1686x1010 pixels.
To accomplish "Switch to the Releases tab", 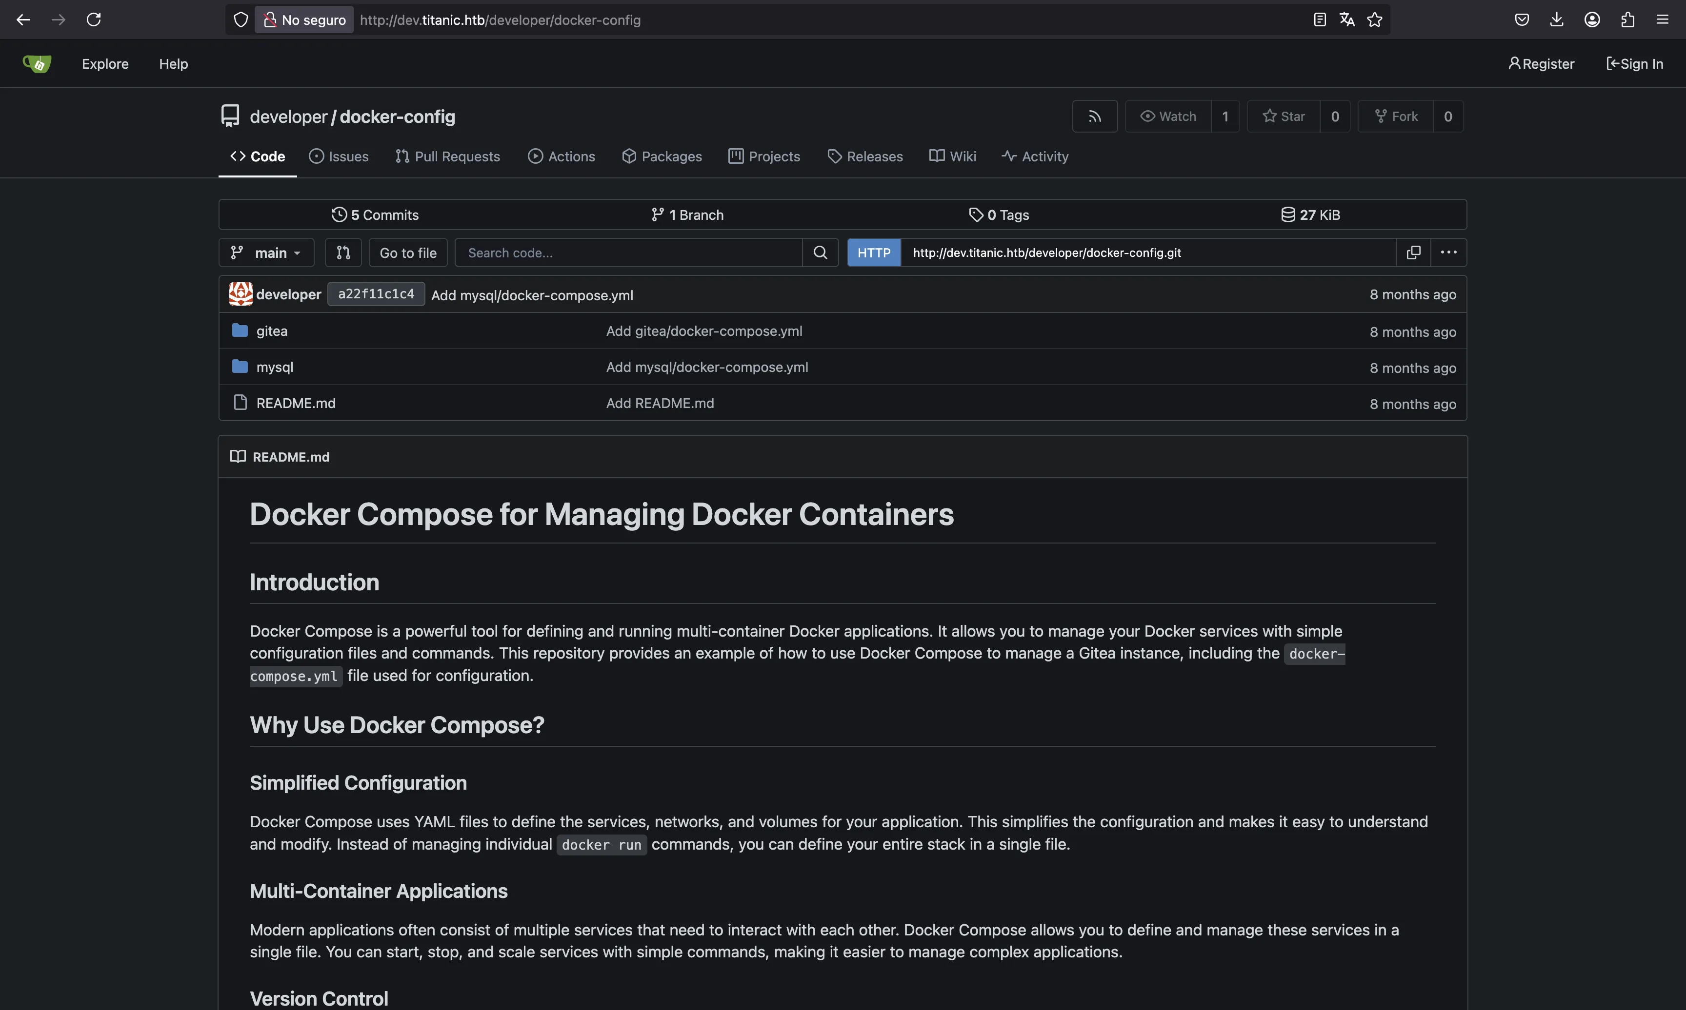I will pyautogui.click(x=865, y=156).
